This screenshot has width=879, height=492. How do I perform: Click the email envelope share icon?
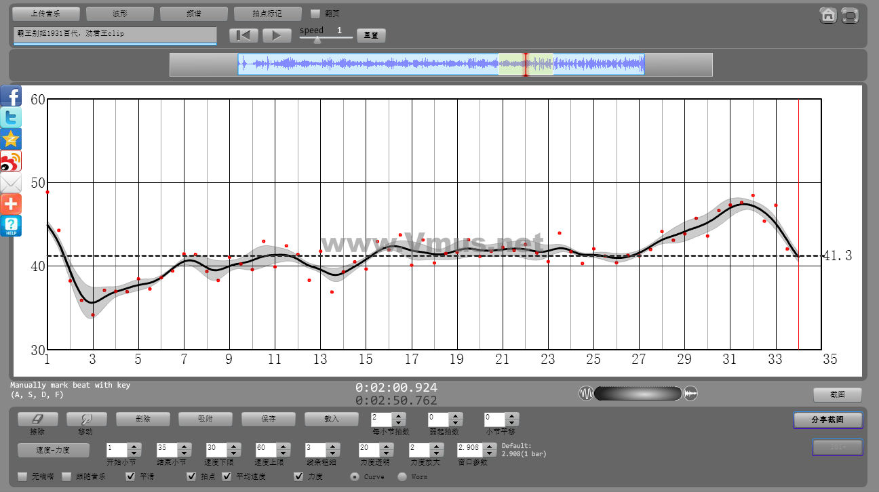11,182
